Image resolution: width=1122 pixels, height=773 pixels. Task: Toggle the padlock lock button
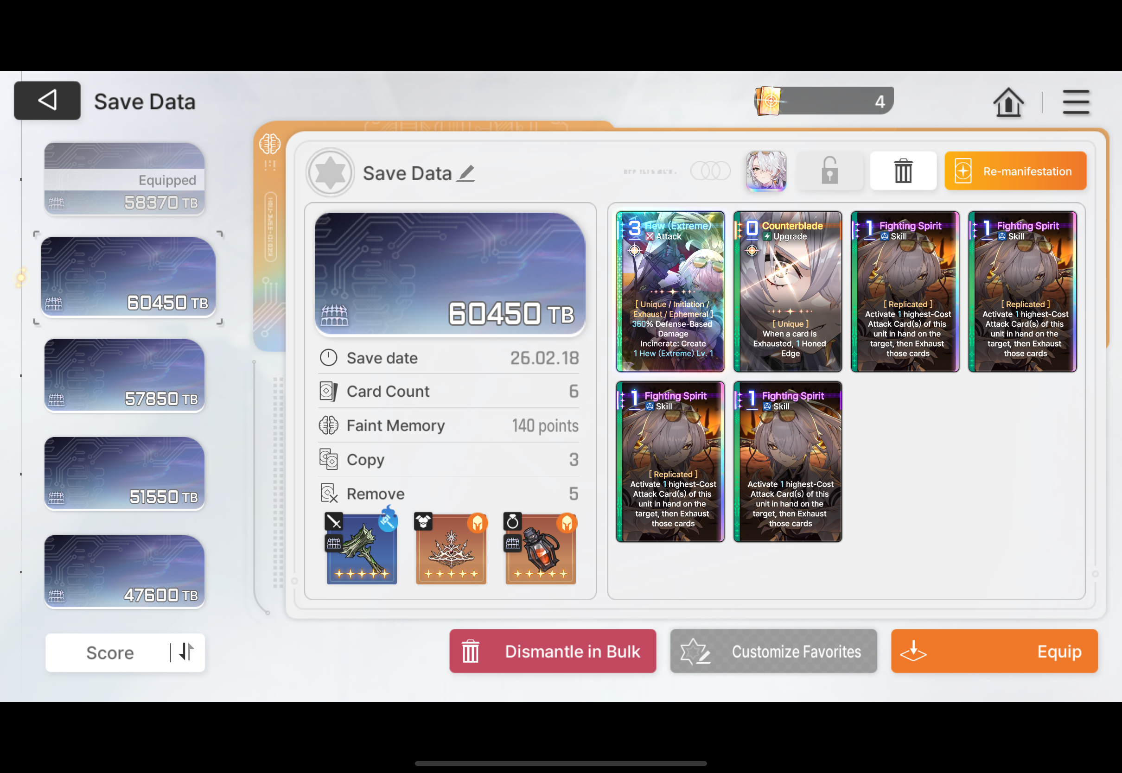[x=829, y=171]
